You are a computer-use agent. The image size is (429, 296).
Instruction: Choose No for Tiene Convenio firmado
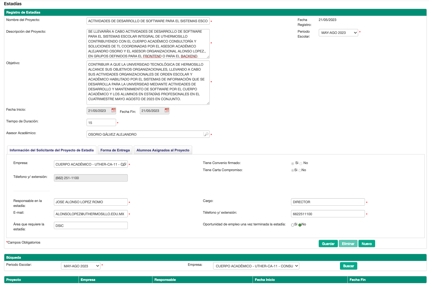pyautogui.click(x=301, y=163)
